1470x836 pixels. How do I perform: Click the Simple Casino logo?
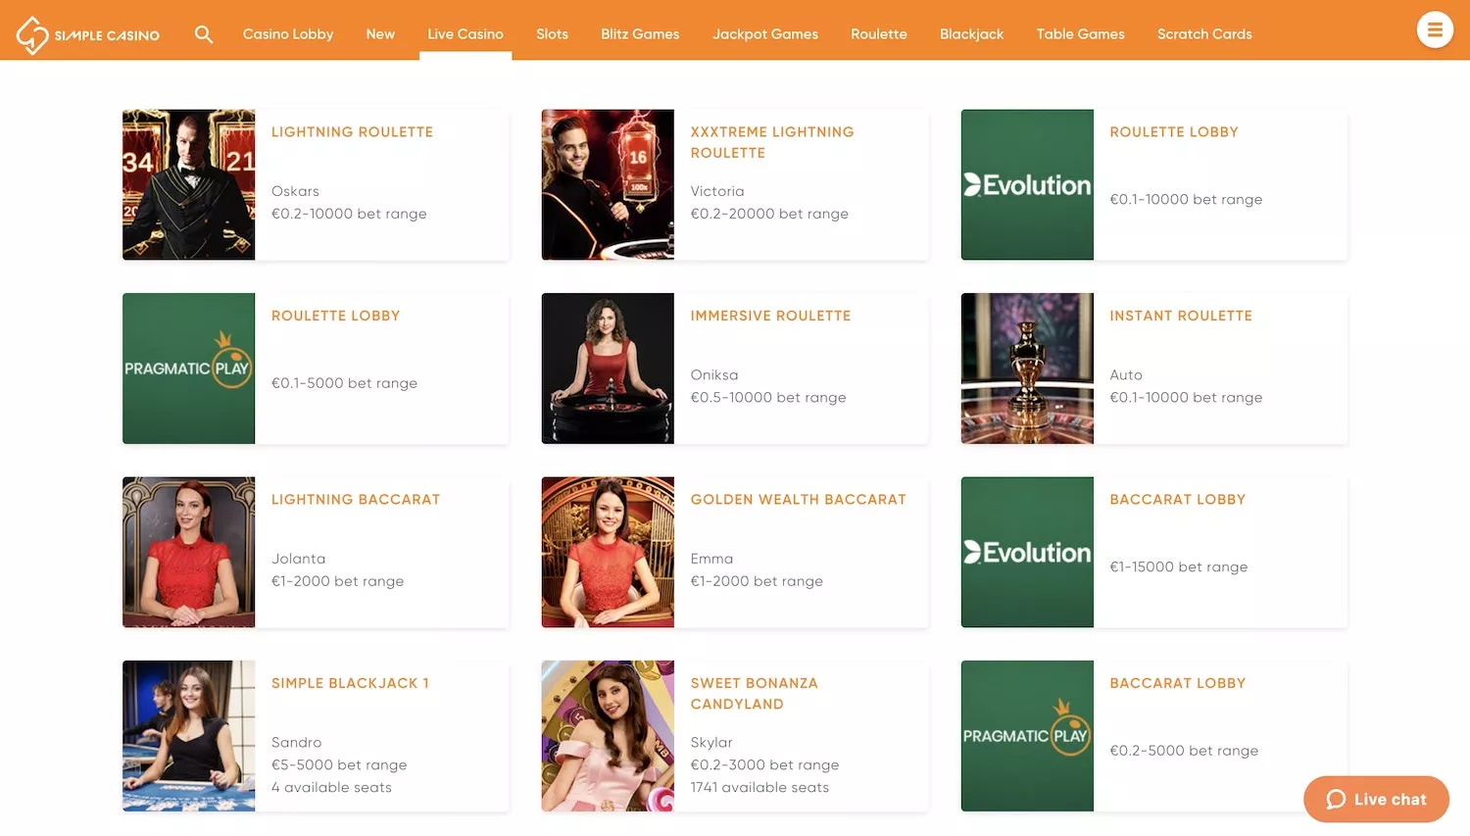87,34
